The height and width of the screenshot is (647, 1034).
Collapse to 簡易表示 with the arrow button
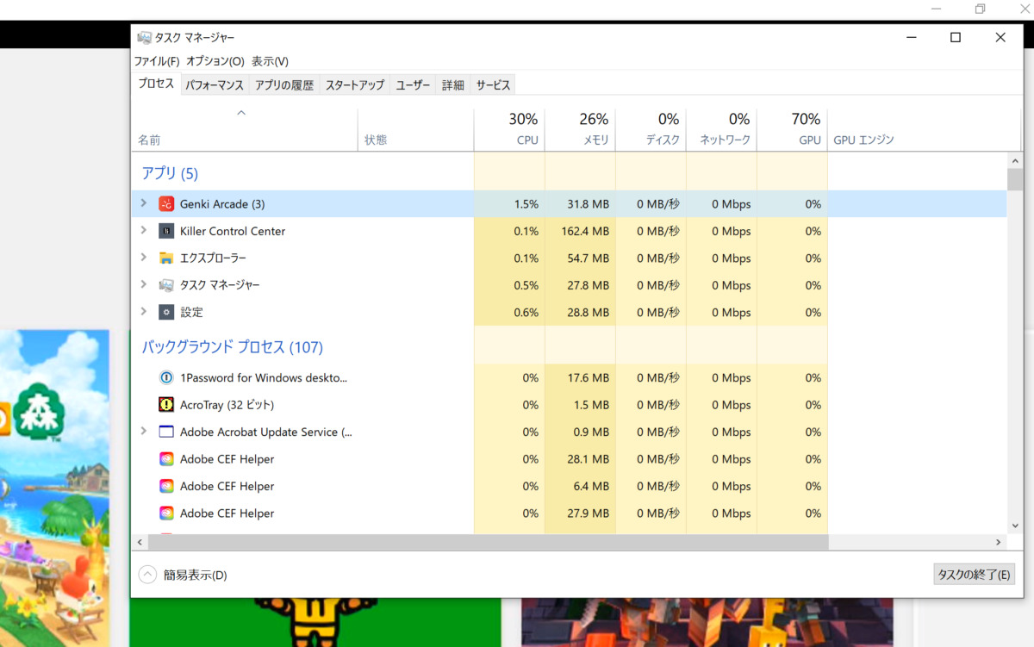tap(147, 575)
